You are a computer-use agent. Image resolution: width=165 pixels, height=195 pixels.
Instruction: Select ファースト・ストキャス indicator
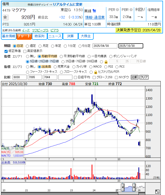[x=28, y=72]
